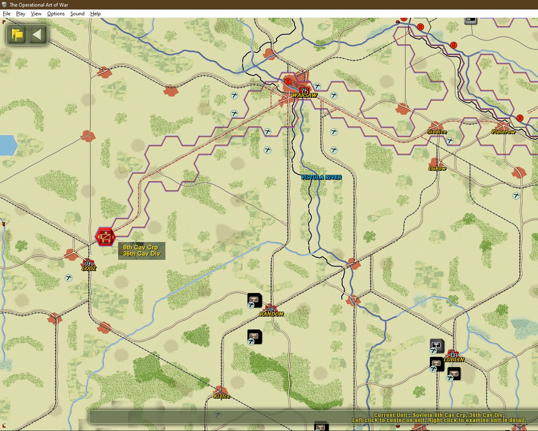Click the left-pointing arrow button
538x431 pixels.
click(x=37, y=35)
